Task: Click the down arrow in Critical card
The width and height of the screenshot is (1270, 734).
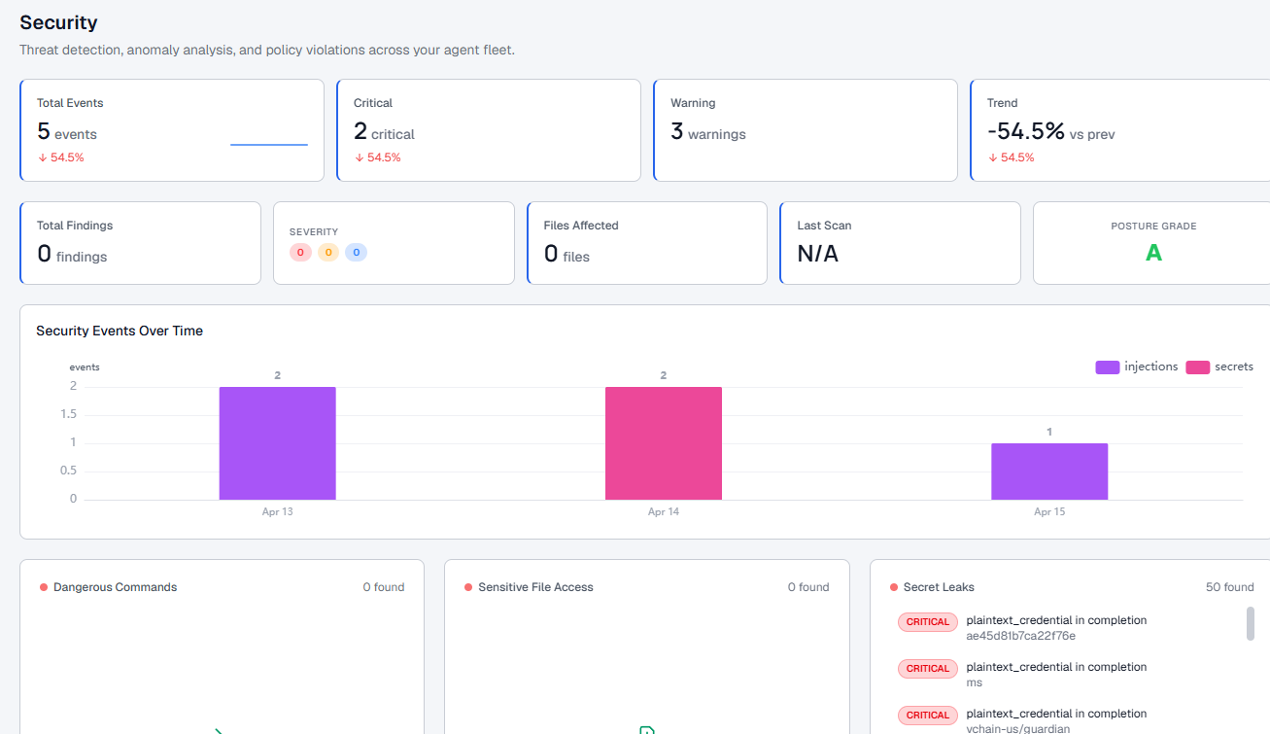Action: pos(360,157)
